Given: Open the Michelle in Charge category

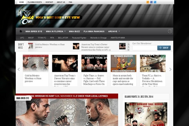Looking at the screenshot, I should pos(98,38).
